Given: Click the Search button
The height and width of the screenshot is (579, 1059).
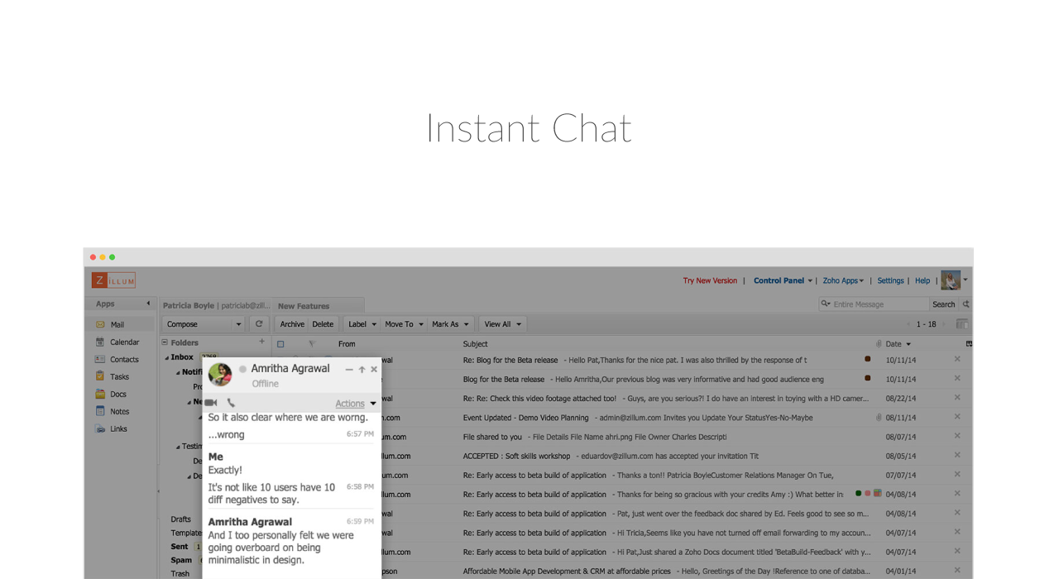Looking at the screenshot, I should pos(944,304).
